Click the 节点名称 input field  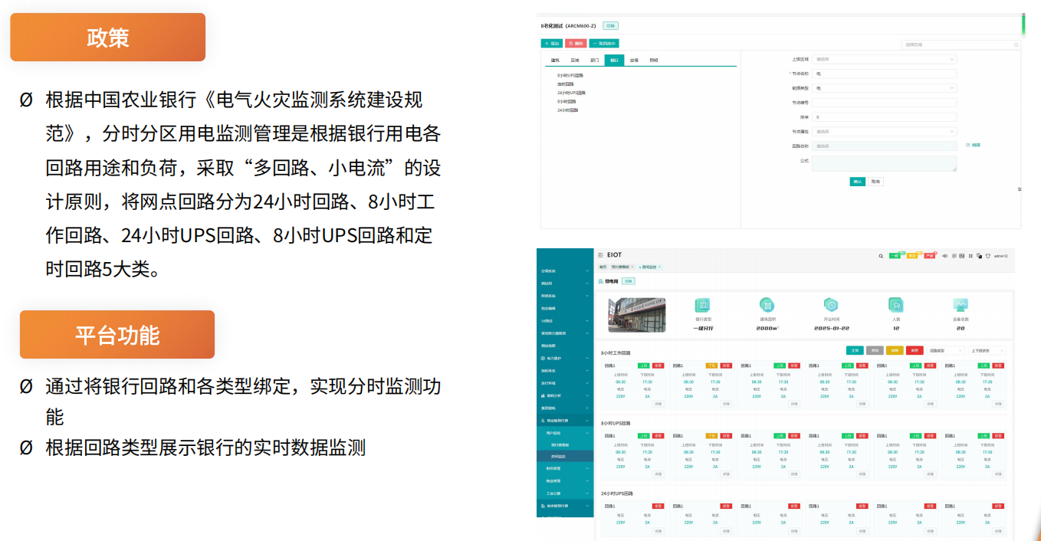click(x=885, y=74)
